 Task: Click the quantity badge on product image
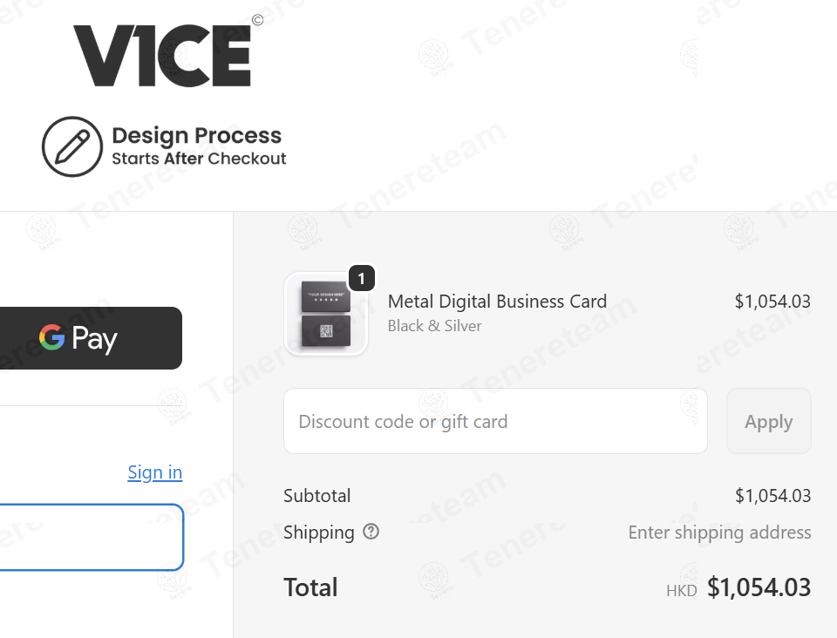362,279
